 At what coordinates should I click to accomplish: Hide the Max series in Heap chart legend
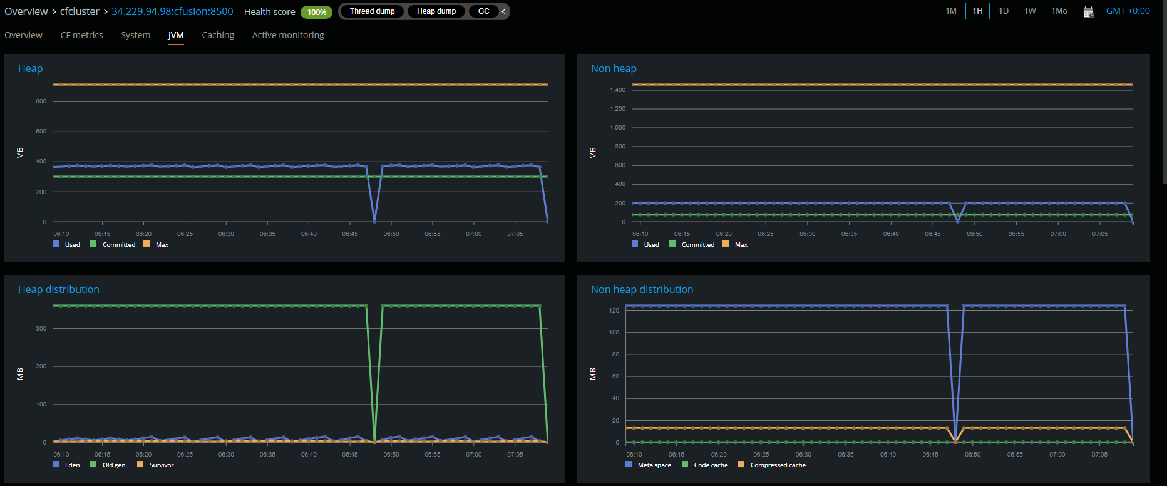coord(156,244)
